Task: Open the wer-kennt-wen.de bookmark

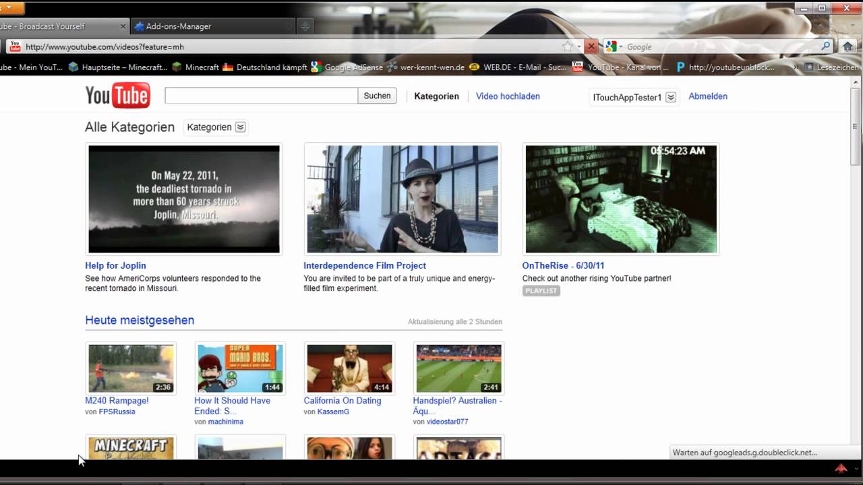Action: pos(425,67)
